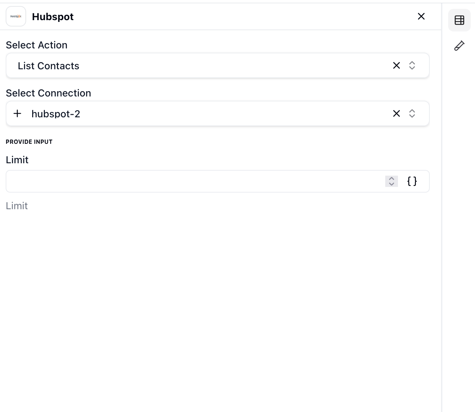
Task: Close the Hubspot configuration panel
Action: (421, 16)
